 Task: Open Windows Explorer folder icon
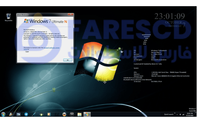click(x=79, y=114)
